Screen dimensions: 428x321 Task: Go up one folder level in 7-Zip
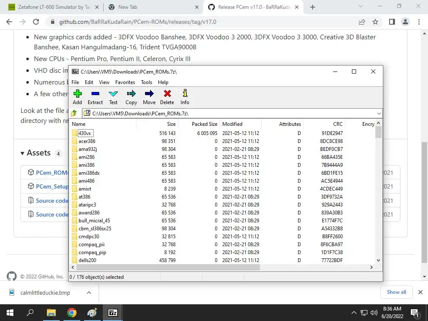[x=74, y=113]
